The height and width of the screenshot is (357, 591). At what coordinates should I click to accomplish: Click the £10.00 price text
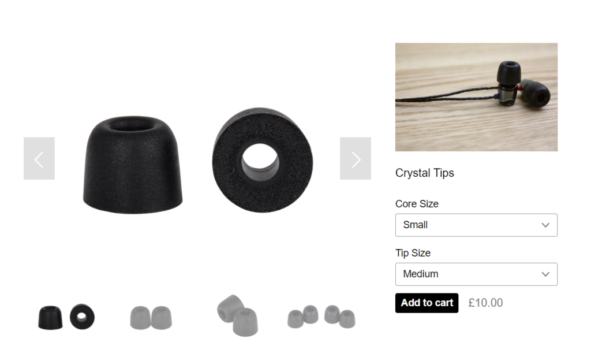485,303
